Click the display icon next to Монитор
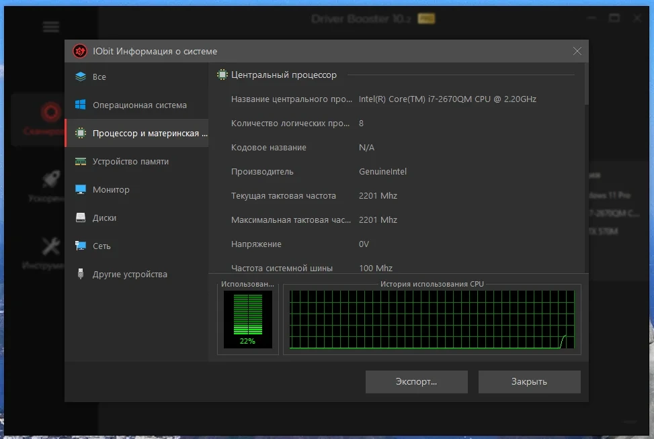This screenshot has height=439, width=654. point(81,189)
